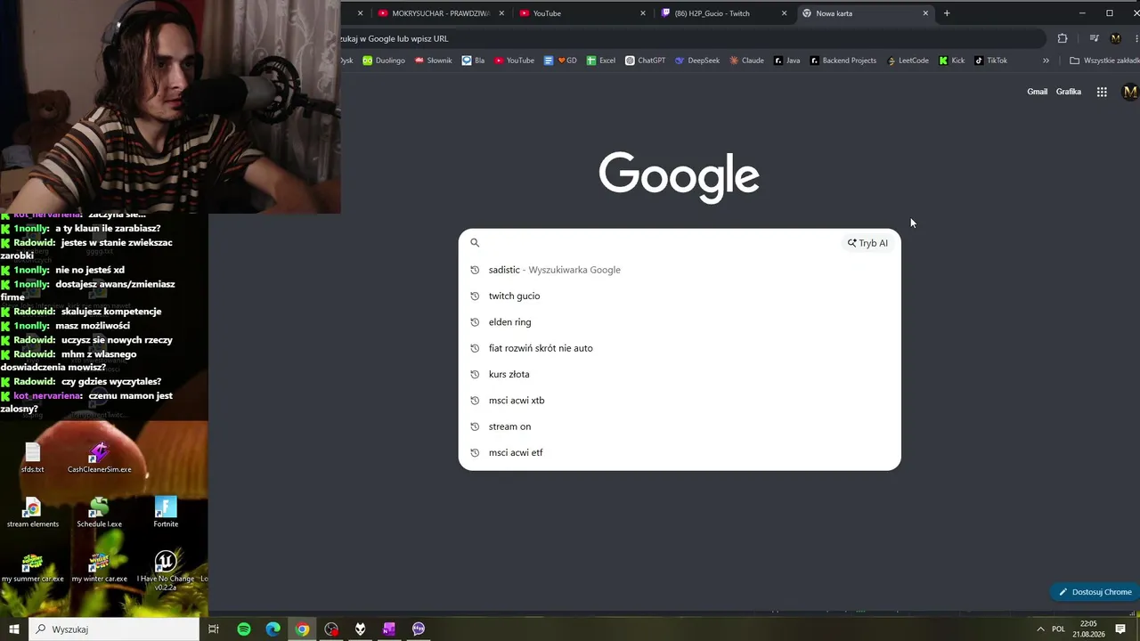Image resolution: width=1140 pixels, height=641 pixels.
Task: Expand the hidden bookmarks overflow chevron
Action: (1046, 61)
